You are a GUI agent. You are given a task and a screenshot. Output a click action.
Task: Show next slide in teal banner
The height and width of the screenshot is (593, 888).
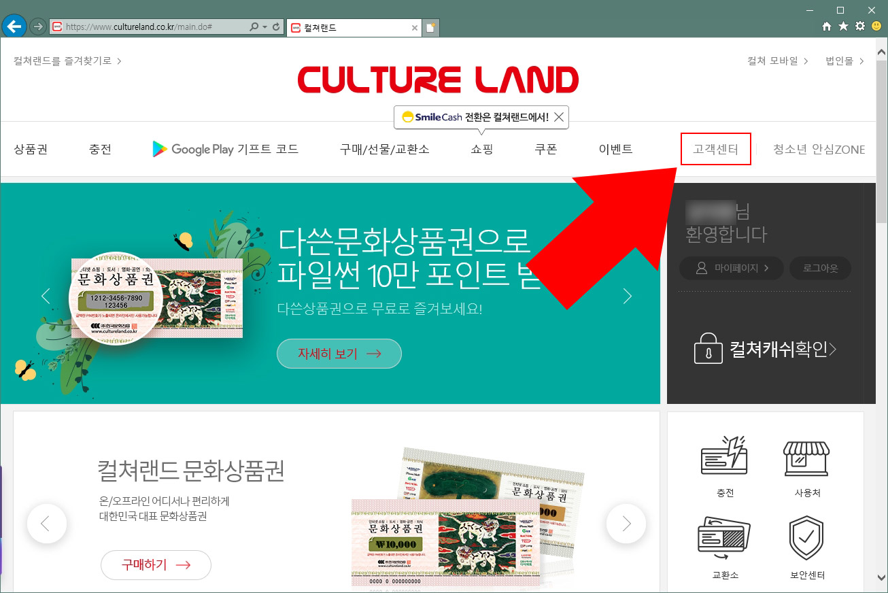pyautogui.click(x=627, y=296)
